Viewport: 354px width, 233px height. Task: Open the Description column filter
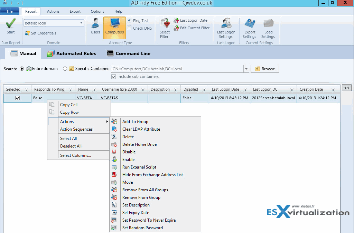[176, 89]
